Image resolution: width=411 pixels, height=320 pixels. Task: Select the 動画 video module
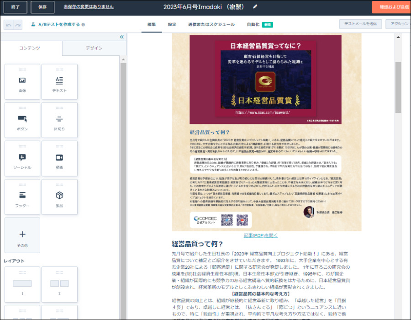click(x=59, y=159)
